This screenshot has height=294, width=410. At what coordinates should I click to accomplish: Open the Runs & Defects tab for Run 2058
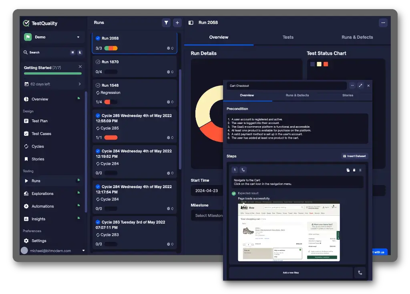[358, 37]
